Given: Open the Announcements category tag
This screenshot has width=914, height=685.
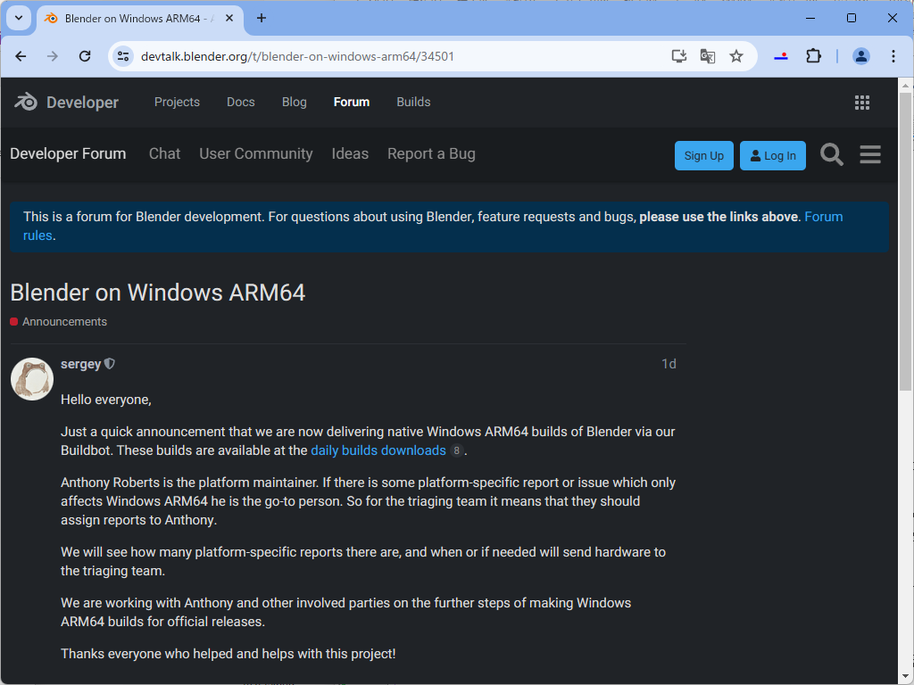Looking at the screenshot, I should coord(59,322).
